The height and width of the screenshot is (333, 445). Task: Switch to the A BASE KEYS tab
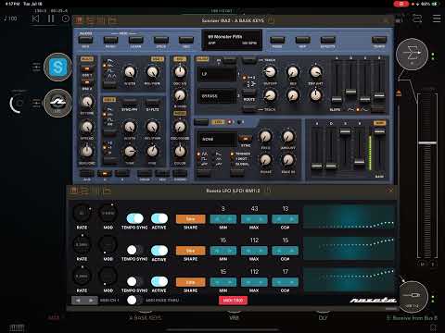146,317
